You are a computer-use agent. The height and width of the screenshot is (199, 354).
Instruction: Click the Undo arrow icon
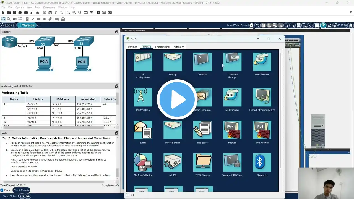click(x=56, y=12)
